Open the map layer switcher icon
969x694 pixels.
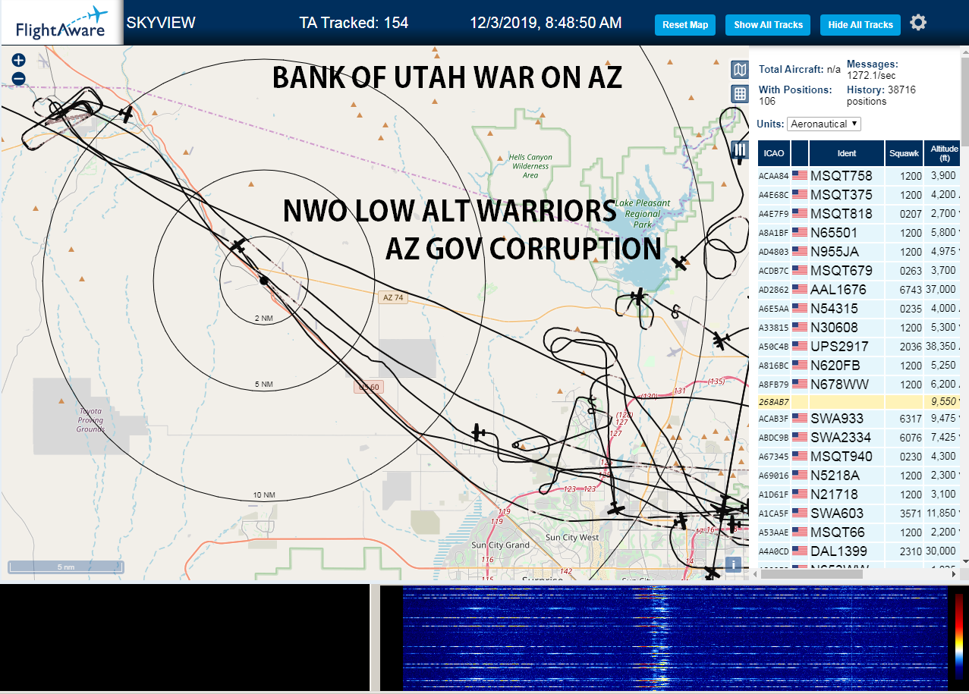(x=739, y=70)
